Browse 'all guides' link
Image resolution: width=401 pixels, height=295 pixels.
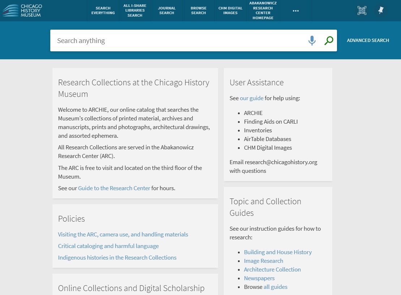tap(276, 287)
